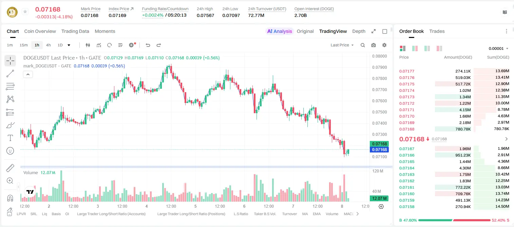Add DOGE to favorites with star
Image resolution: width=514 pixels, height=227 pixels.
(25, 12)
